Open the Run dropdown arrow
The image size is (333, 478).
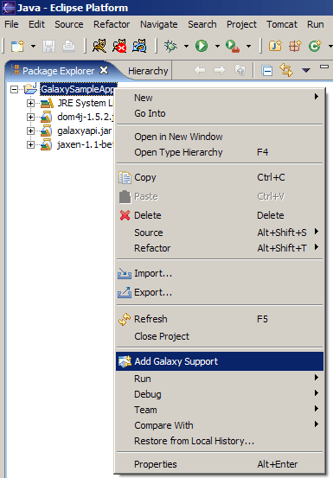point(217,47)
